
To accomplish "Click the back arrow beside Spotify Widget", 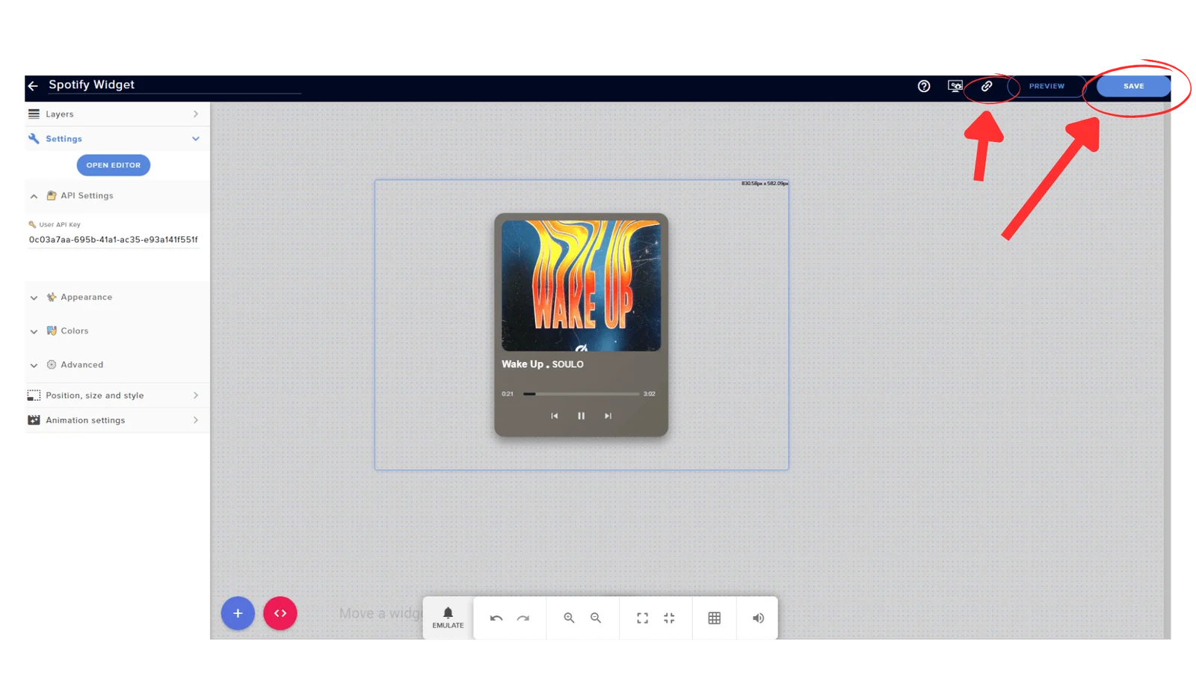I will [x=33, y=86].
